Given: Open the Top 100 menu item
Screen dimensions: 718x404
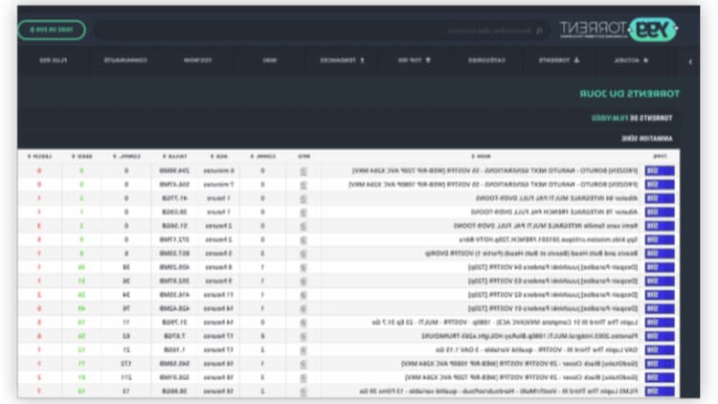Looking at the screenshot, I should 414,60.
